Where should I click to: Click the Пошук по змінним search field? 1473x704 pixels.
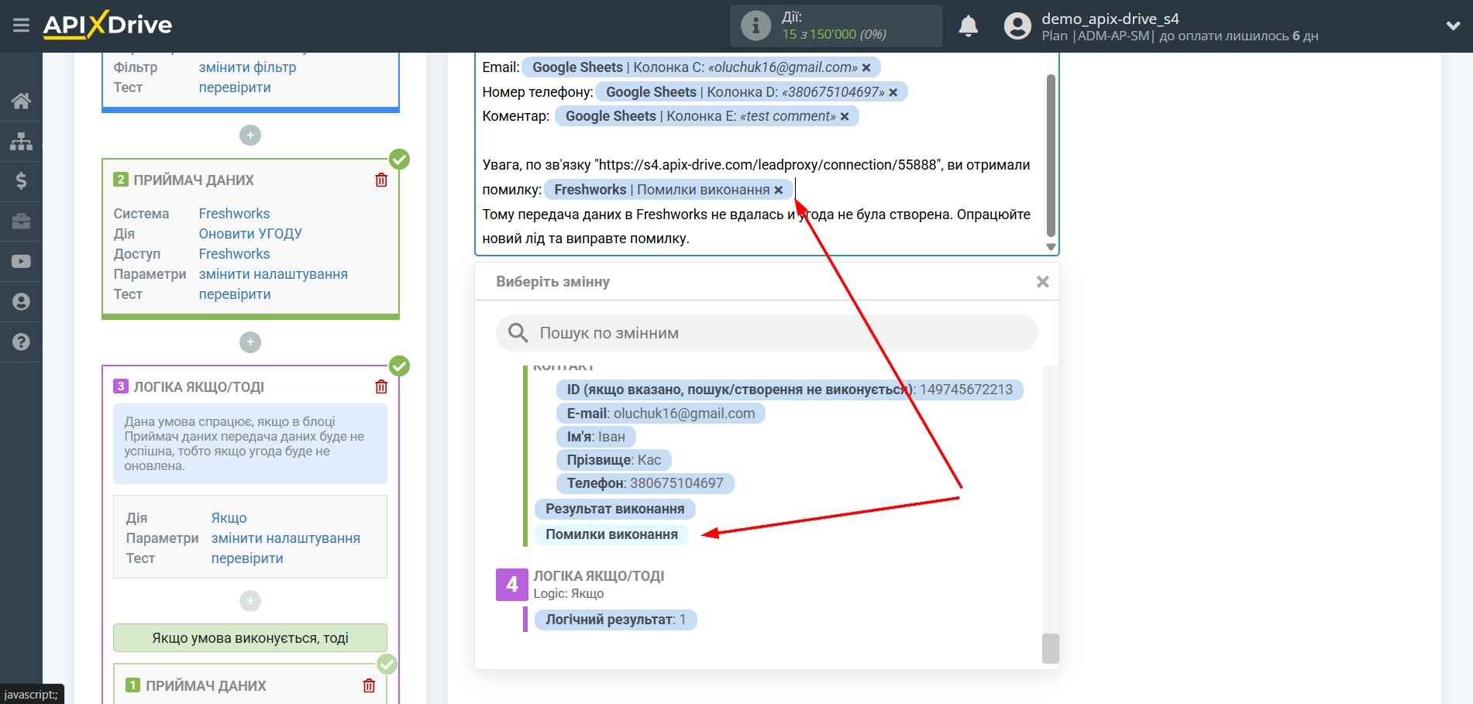(x=766, y=333)
